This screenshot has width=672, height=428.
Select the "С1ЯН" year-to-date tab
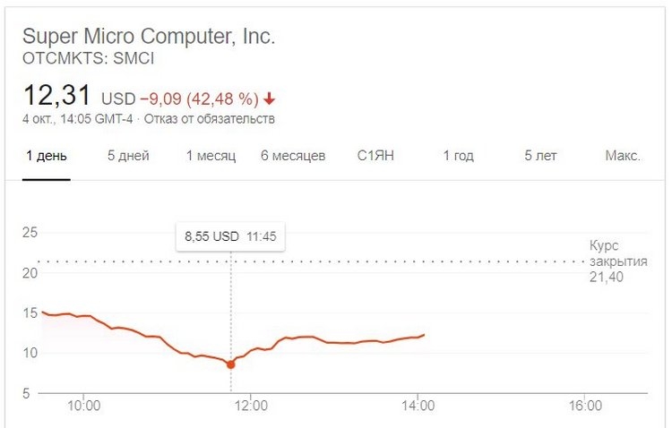pos(375,156)
